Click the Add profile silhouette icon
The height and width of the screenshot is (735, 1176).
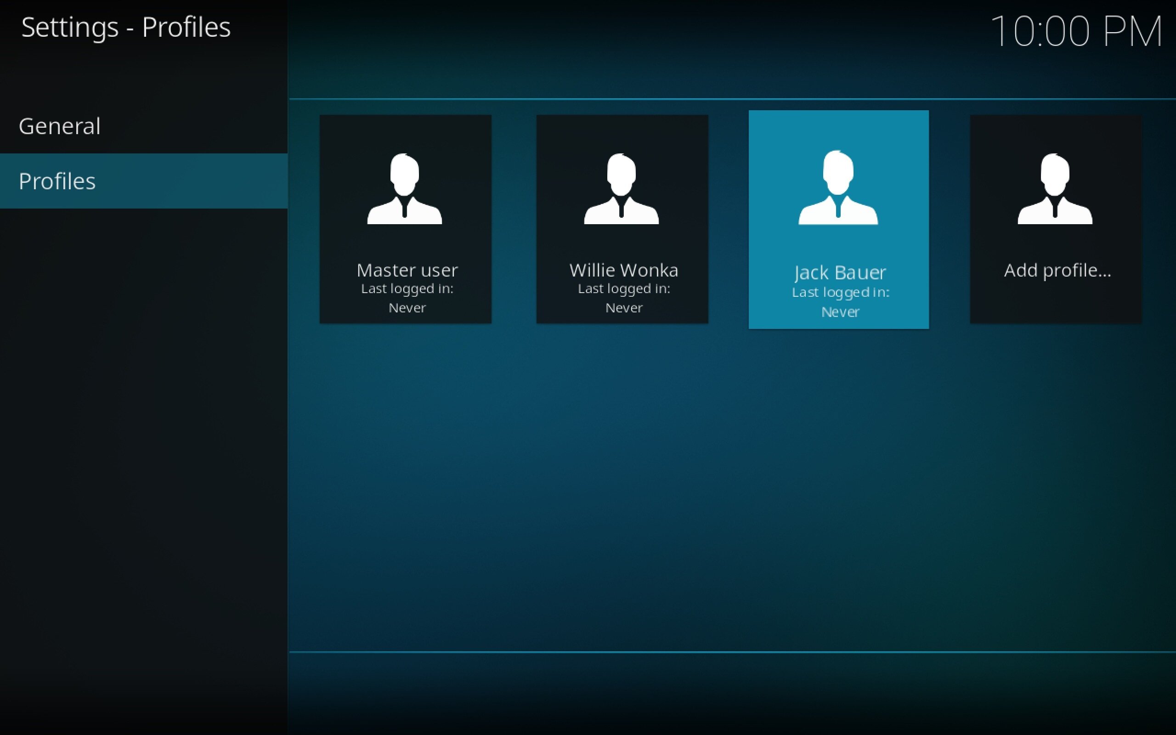(x=1055, y=190)
